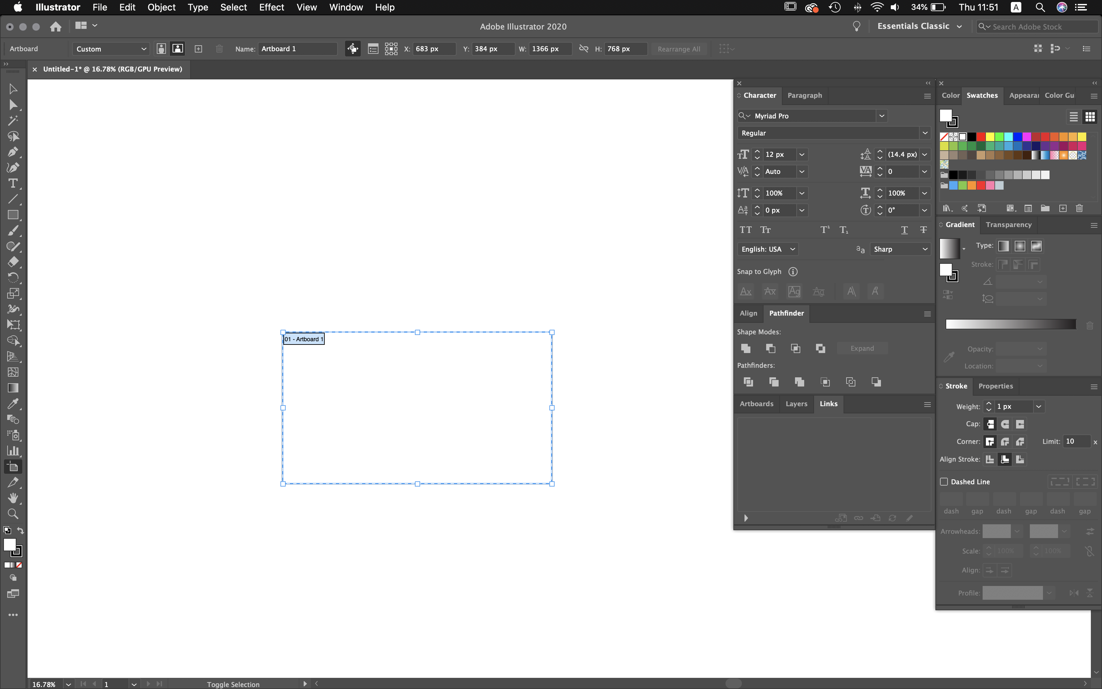Open the Regular font style dropdown
The height and width of the screenshot is (689, 1102).
pos(925,133)
